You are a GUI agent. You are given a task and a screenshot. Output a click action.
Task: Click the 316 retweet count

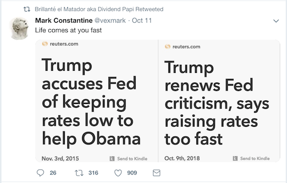point(94,173)
